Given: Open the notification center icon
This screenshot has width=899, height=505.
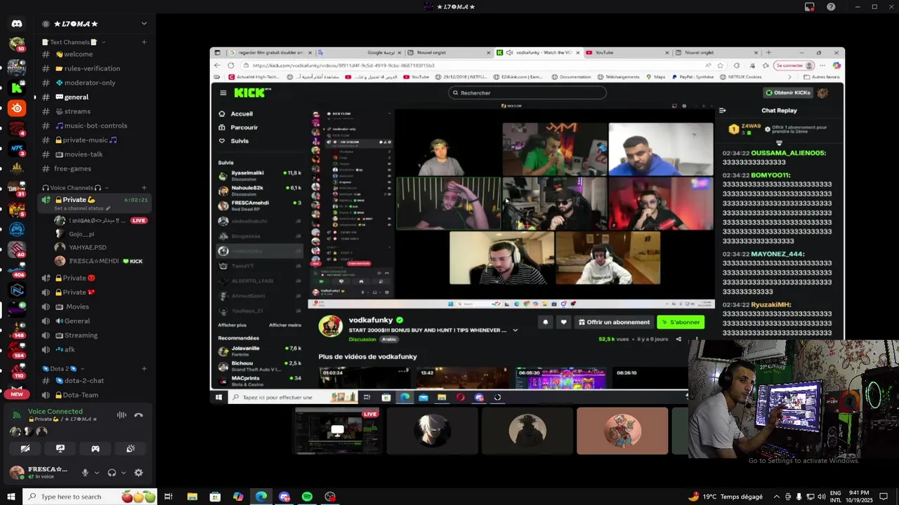Looking at the screenshot, I should (x=884, y=497).
